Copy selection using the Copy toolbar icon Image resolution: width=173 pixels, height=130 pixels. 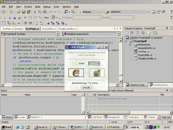[x=40, y=12]
